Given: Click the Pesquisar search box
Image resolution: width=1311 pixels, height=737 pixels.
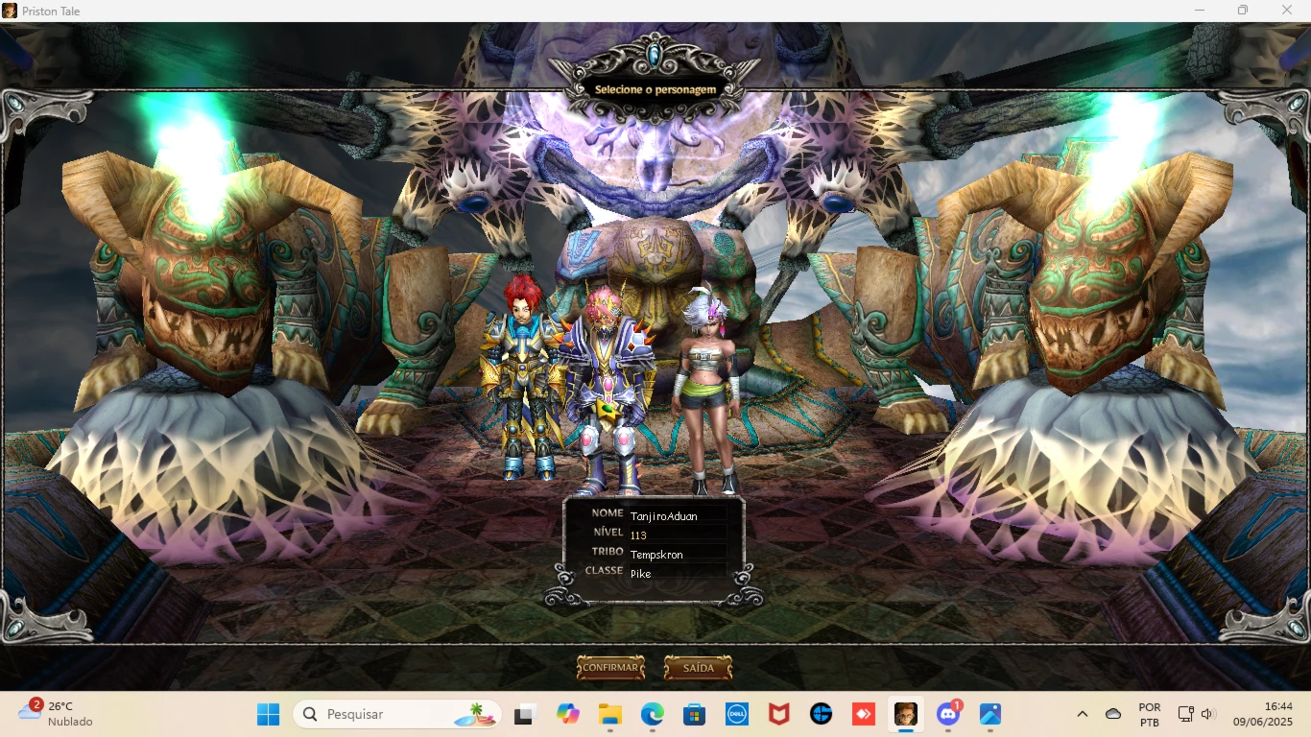Looking at the screenshot, I should click(398, 714).
